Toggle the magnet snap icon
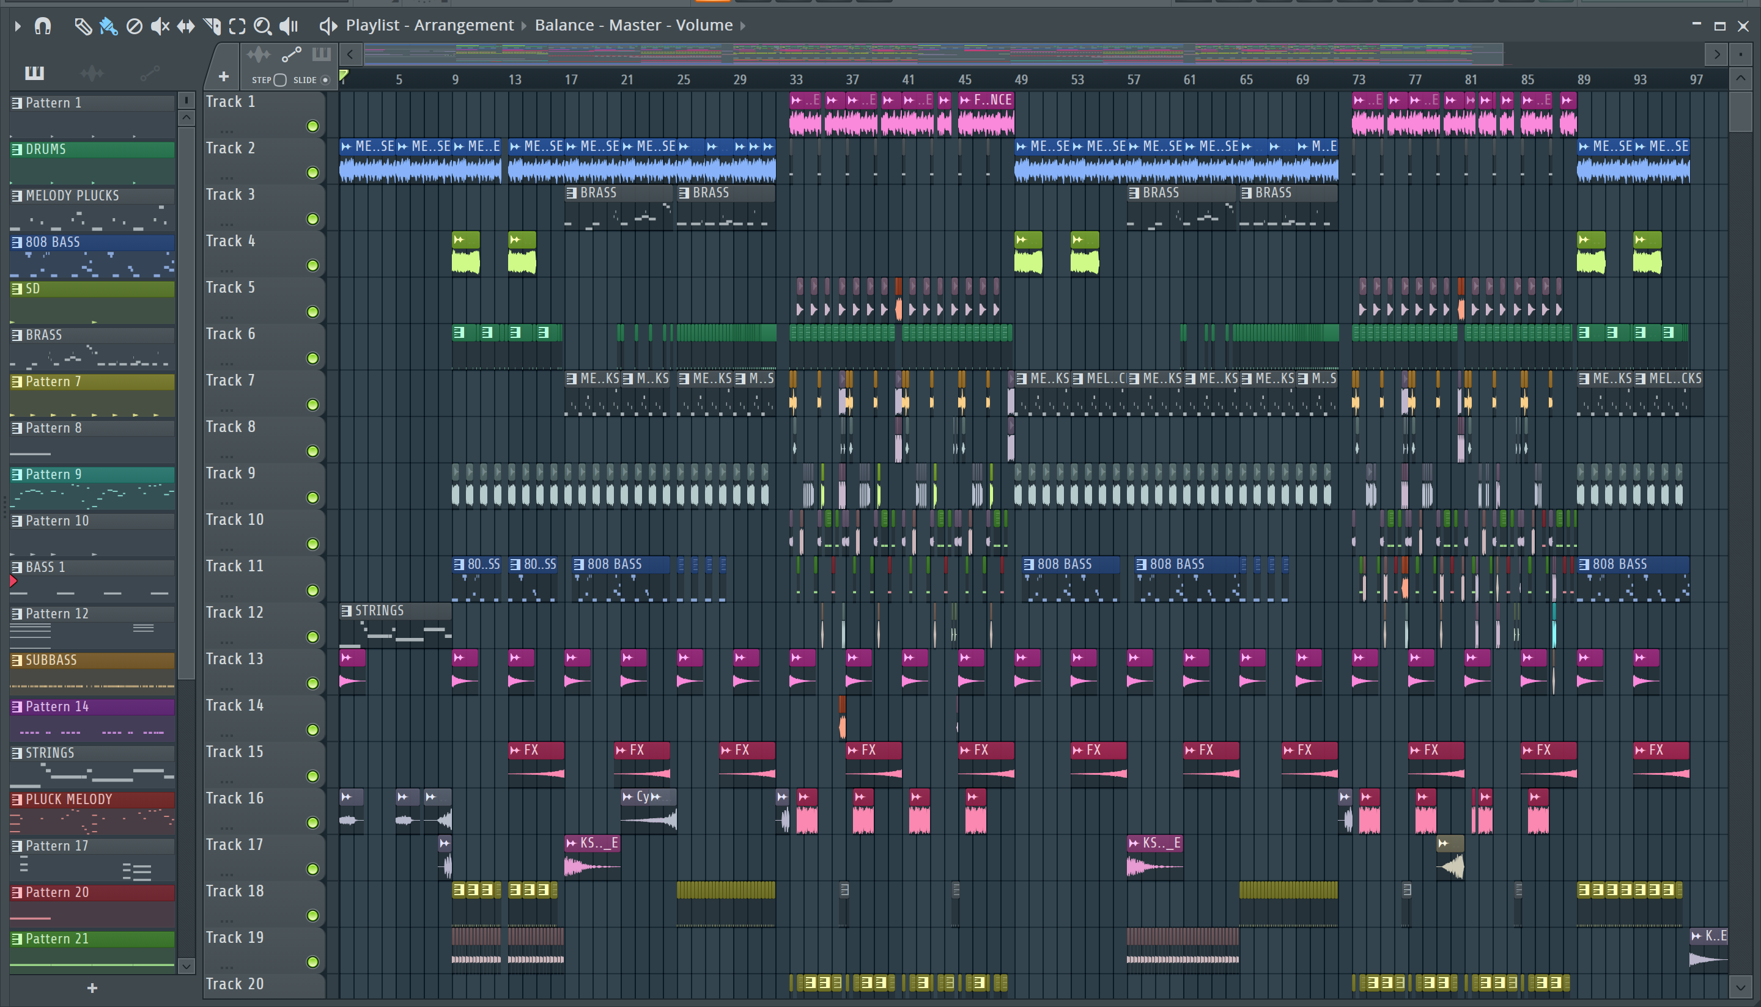This screenshot has width=1761, height=1007. (43, 26)
